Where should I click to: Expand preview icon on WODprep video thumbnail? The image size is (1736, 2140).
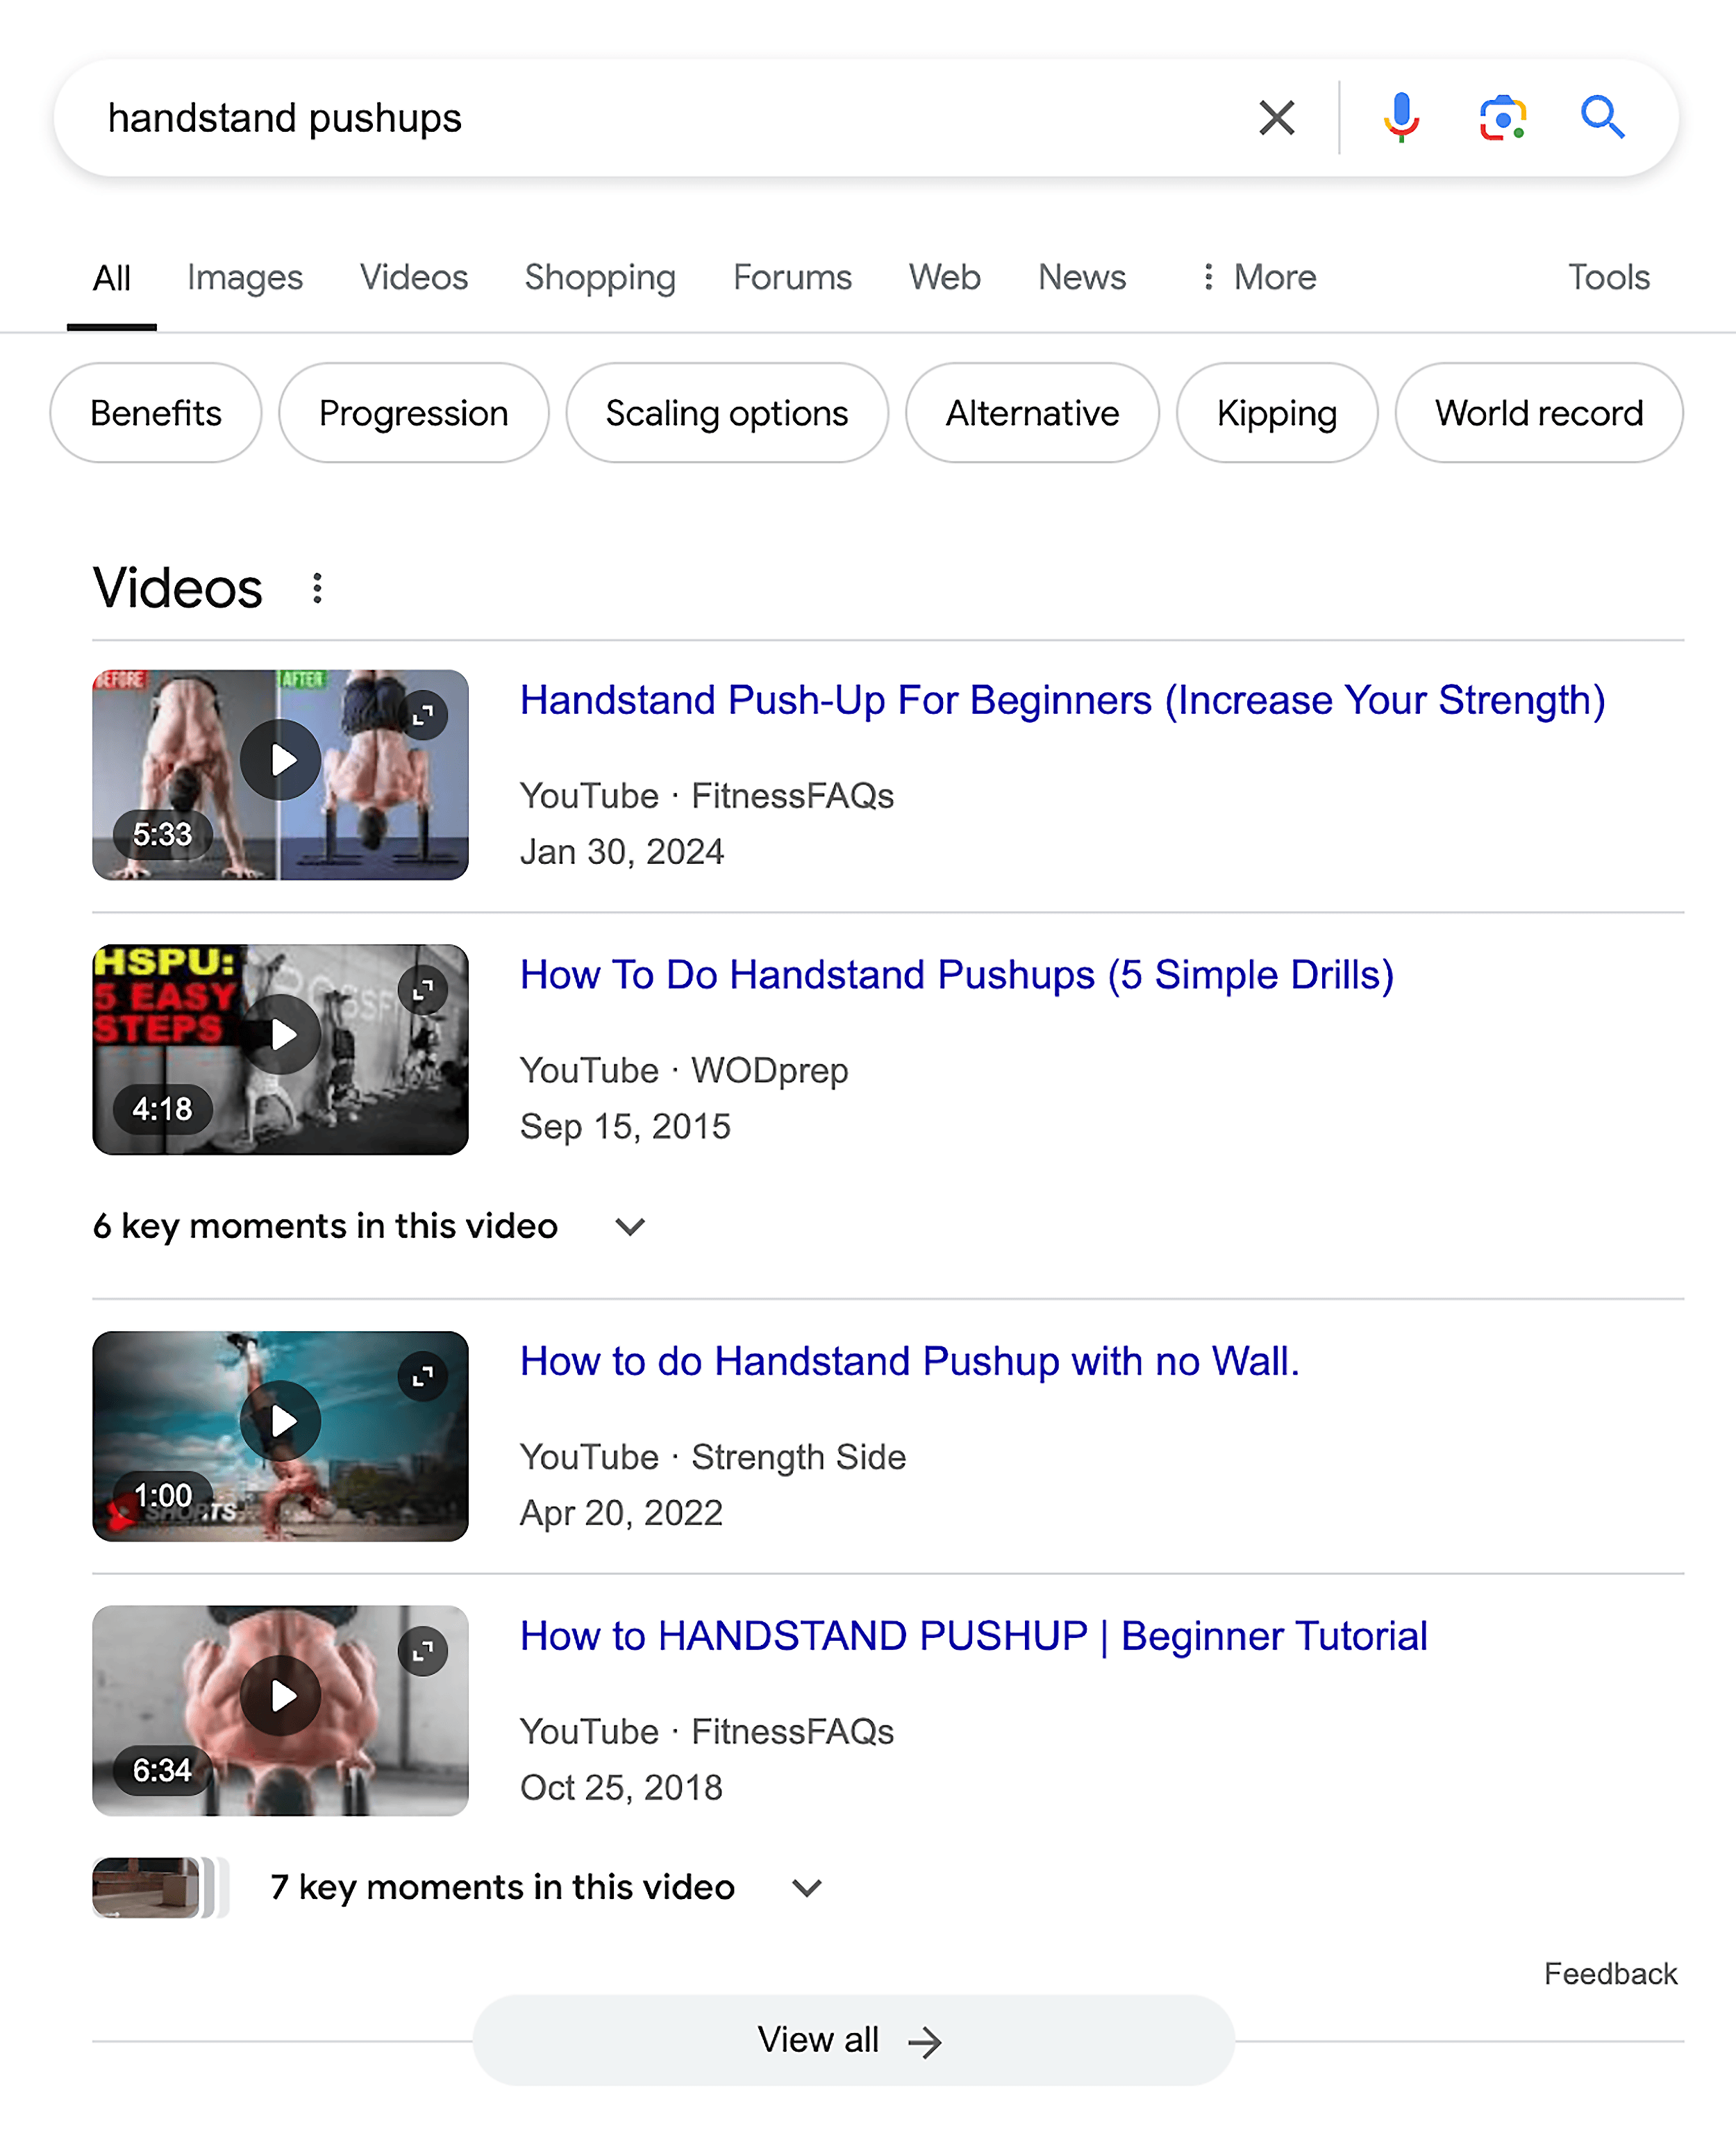(x=423, y=990)
